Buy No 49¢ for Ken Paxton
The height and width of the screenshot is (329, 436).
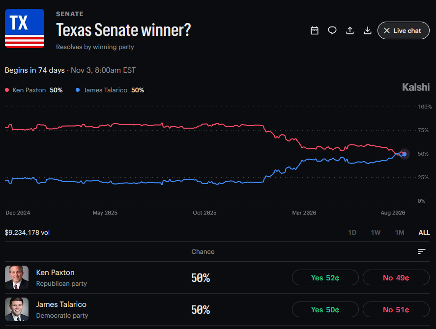(396, 277)
